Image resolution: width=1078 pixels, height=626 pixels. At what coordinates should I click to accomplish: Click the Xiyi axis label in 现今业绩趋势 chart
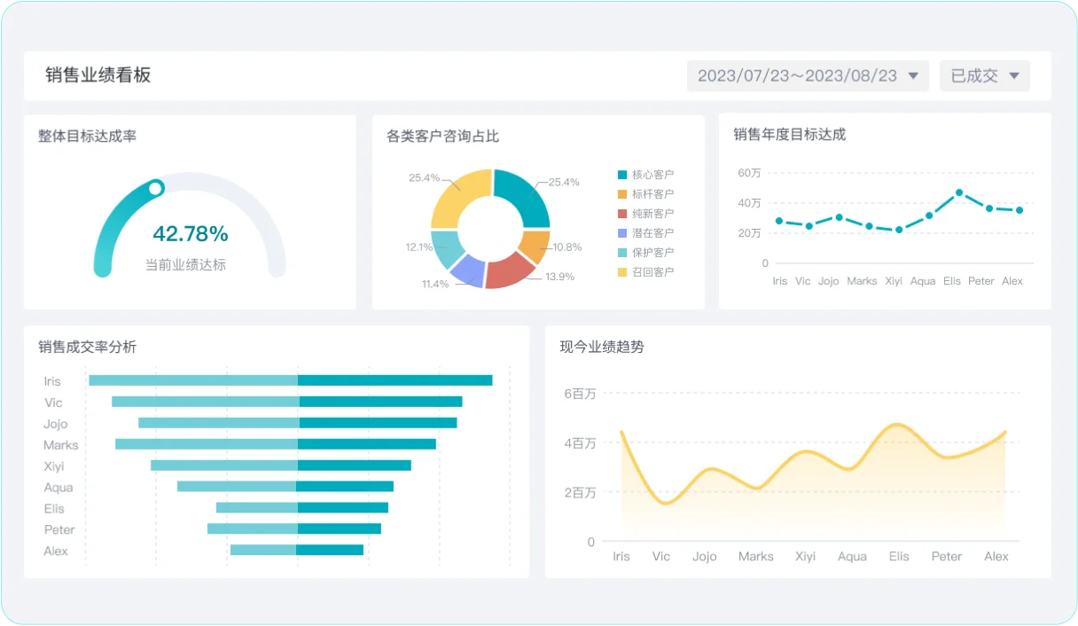(x=805, y=557)
